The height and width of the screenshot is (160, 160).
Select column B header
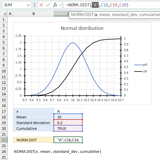pos(34,14)
